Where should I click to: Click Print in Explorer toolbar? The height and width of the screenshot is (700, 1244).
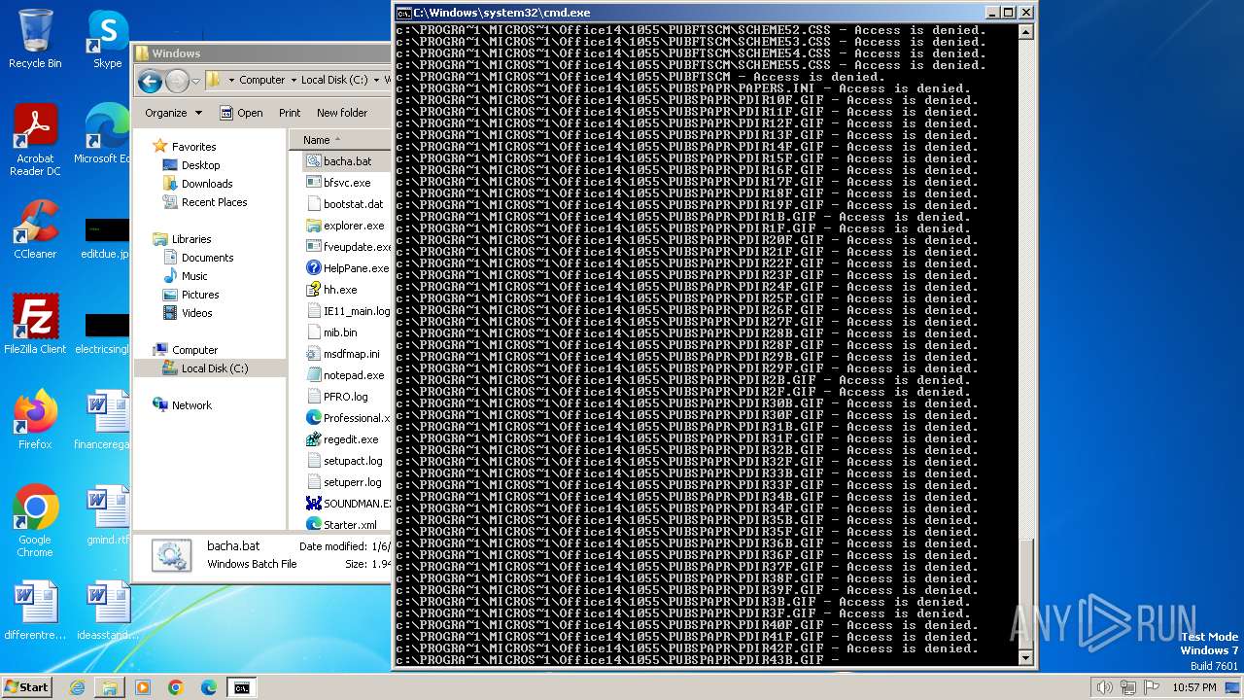[290, 113]
